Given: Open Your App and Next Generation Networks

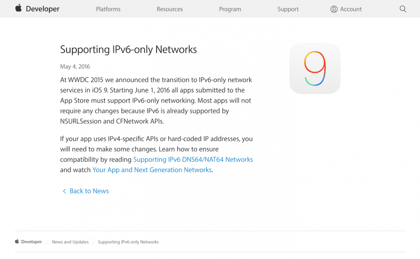Looking at the screenshot, I should pyautogui.click(x=152, y=170).
